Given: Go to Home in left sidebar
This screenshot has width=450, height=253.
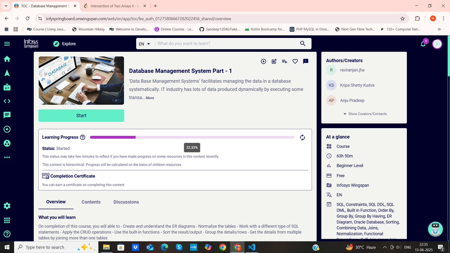Looking at the screenshot, I should (x=7, y=59).
